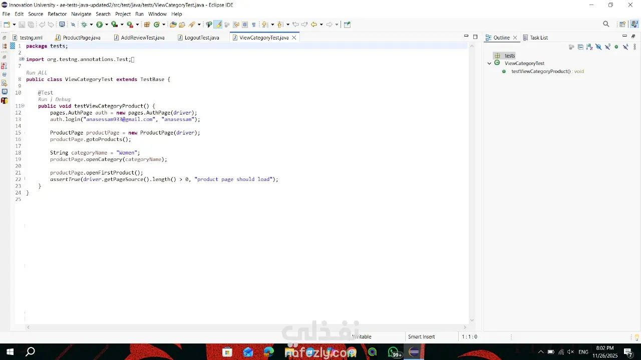Viewport: 641px width, 360px height.
Task: Close the ViewCategoryTest.java editor tab
Action: (294, 37)
